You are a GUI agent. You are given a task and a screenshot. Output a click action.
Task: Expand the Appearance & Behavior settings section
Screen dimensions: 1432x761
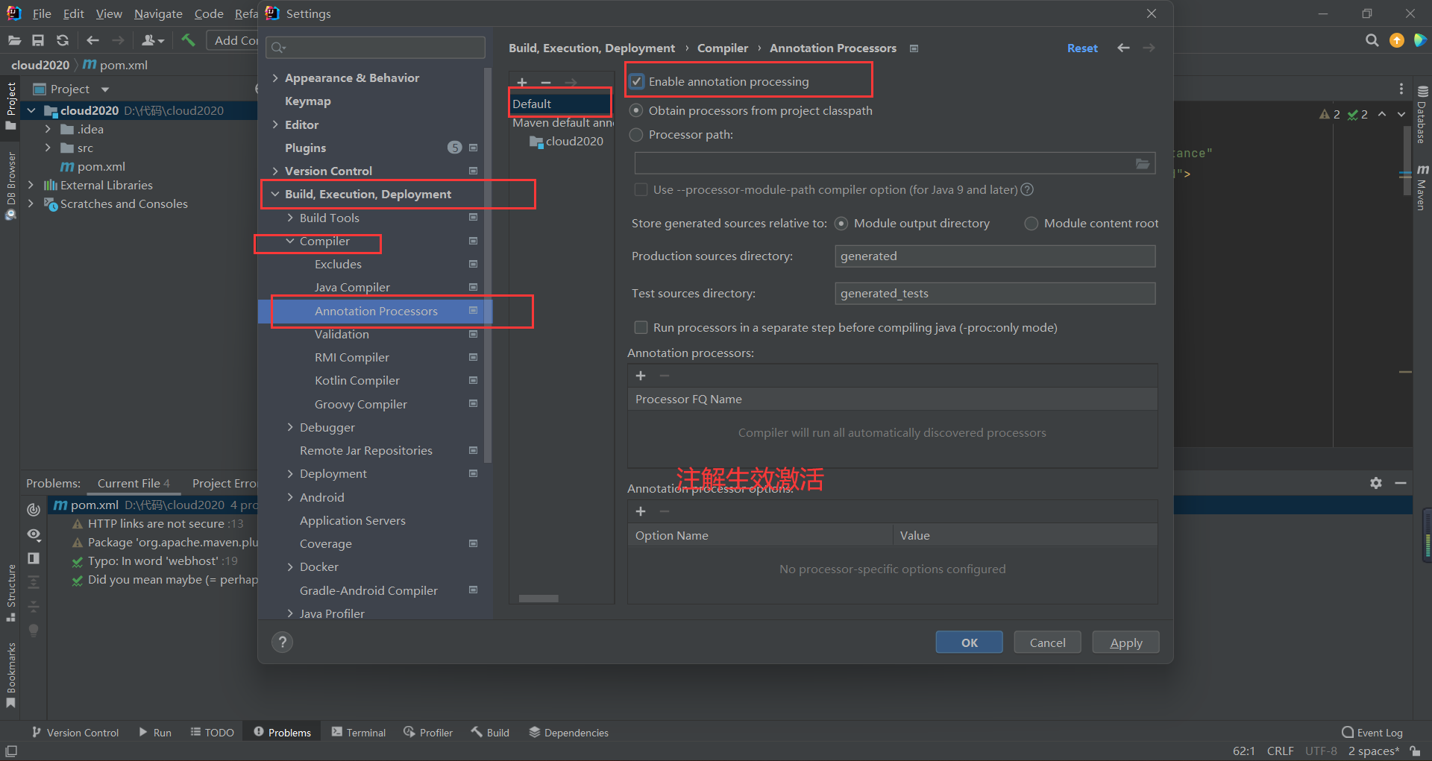[x=275, y=78]
